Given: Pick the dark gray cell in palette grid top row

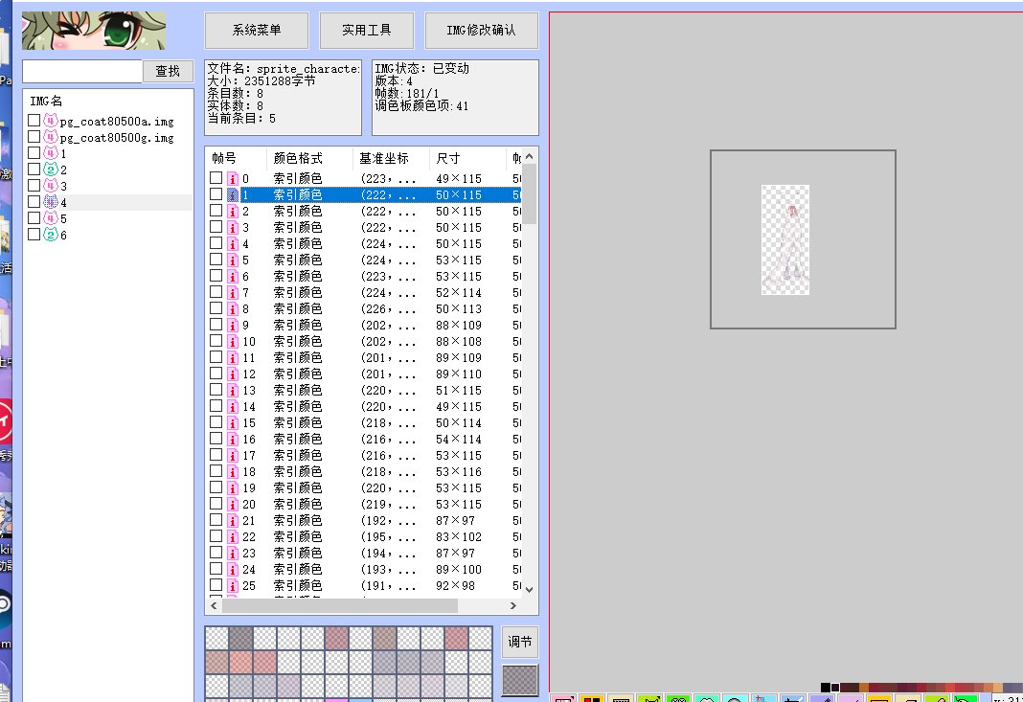Looking at the screenshot, I should tap(240, 638).
